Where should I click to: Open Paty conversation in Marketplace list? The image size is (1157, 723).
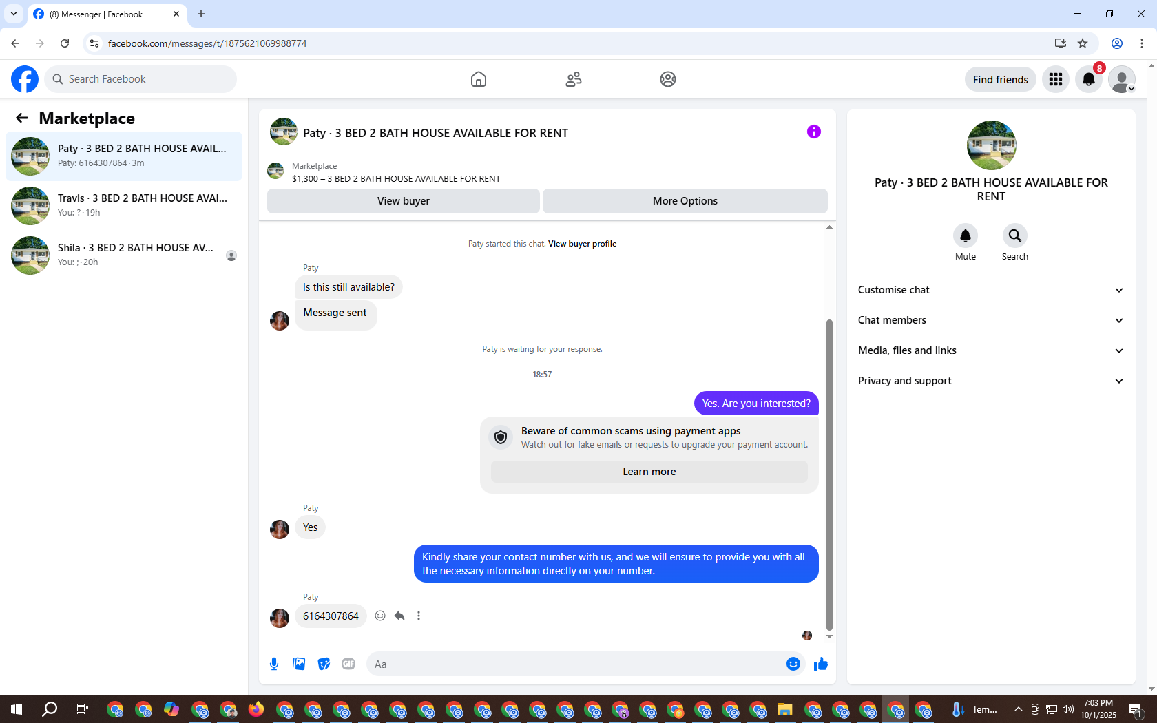pyautogui.click(x=124, y=156)
